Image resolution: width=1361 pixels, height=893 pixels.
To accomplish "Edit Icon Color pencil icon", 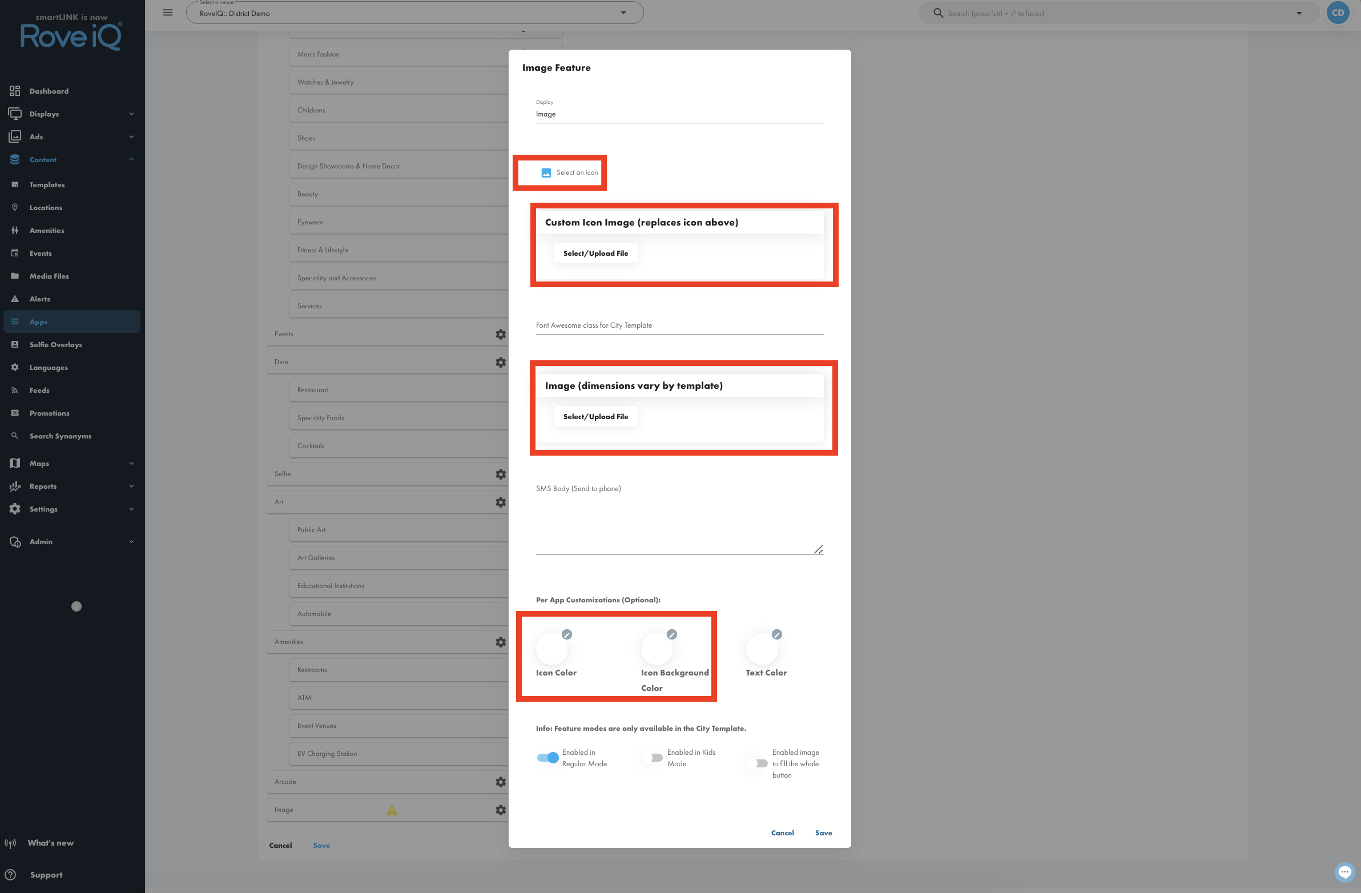I will tap(567, 634).
